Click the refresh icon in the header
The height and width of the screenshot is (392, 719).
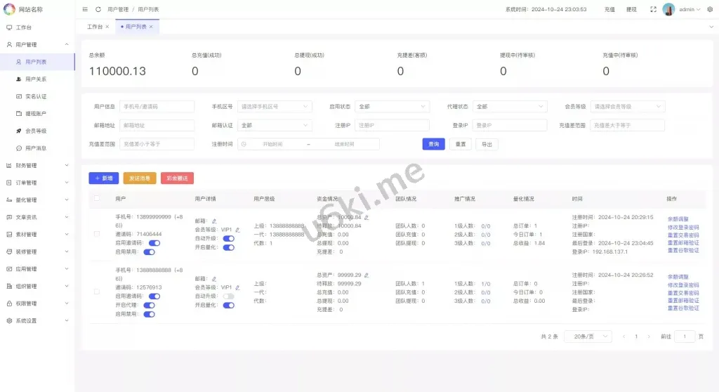click(97, 10)
